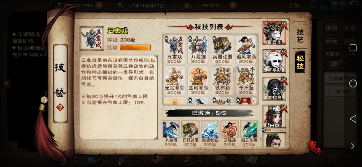Pick the 铁布衫 skill icon

pos(222,80)
